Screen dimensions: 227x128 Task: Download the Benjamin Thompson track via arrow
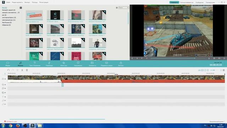105,12
